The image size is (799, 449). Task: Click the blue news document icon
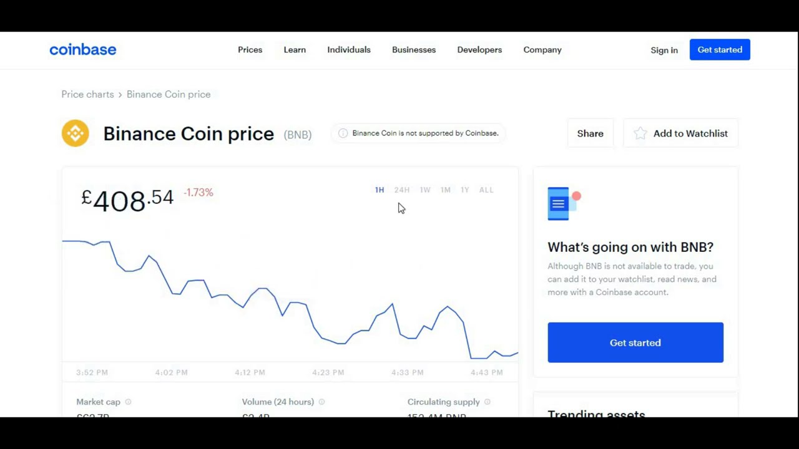coord(559,204)
